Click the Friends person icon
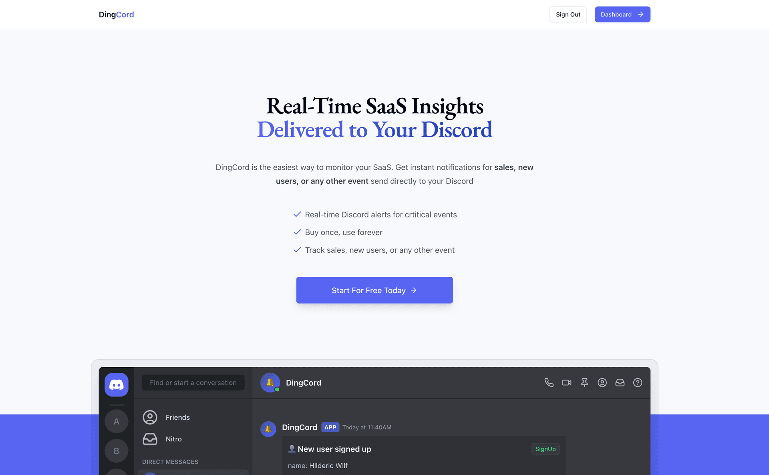The image size is (769, 475). (x=150, y=417)
